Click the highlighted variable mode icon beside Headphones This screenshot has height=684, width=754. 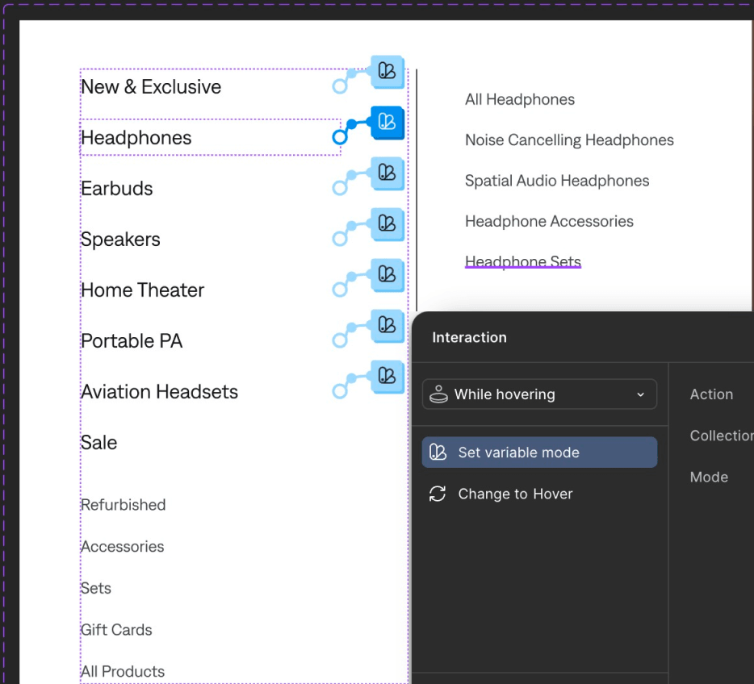click(387, 122)
